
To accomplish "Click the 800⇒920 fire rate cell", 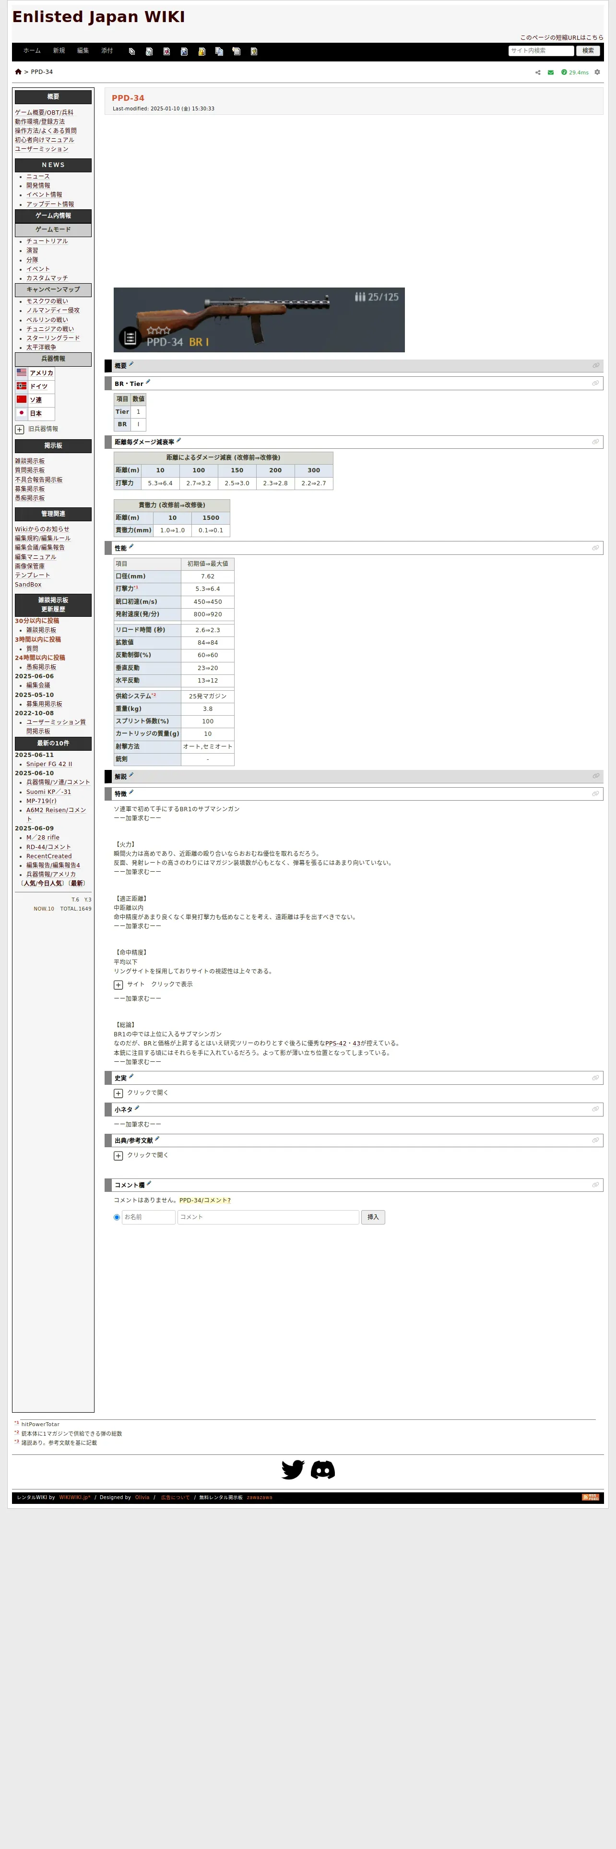I will (207, 614).
